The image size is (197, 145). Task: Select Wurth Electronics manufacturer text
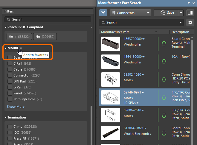(x=137, y=134)
